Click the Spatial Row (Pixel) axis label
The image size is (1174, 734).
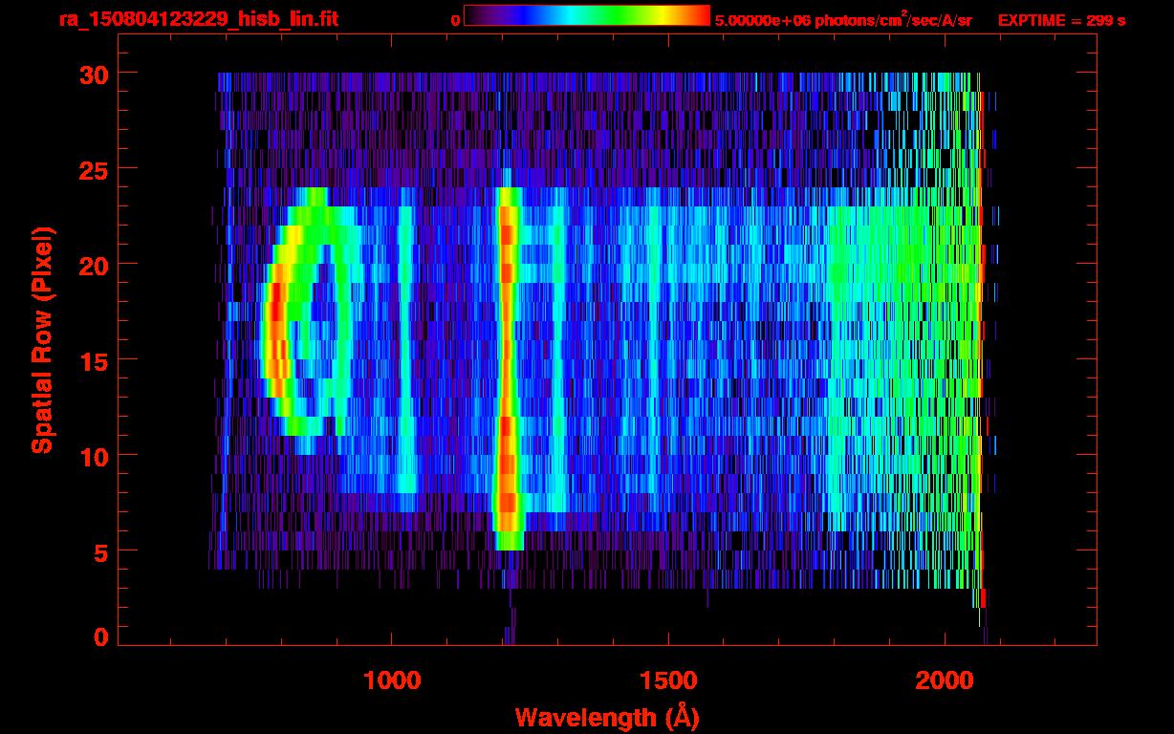tap(42, 339)
